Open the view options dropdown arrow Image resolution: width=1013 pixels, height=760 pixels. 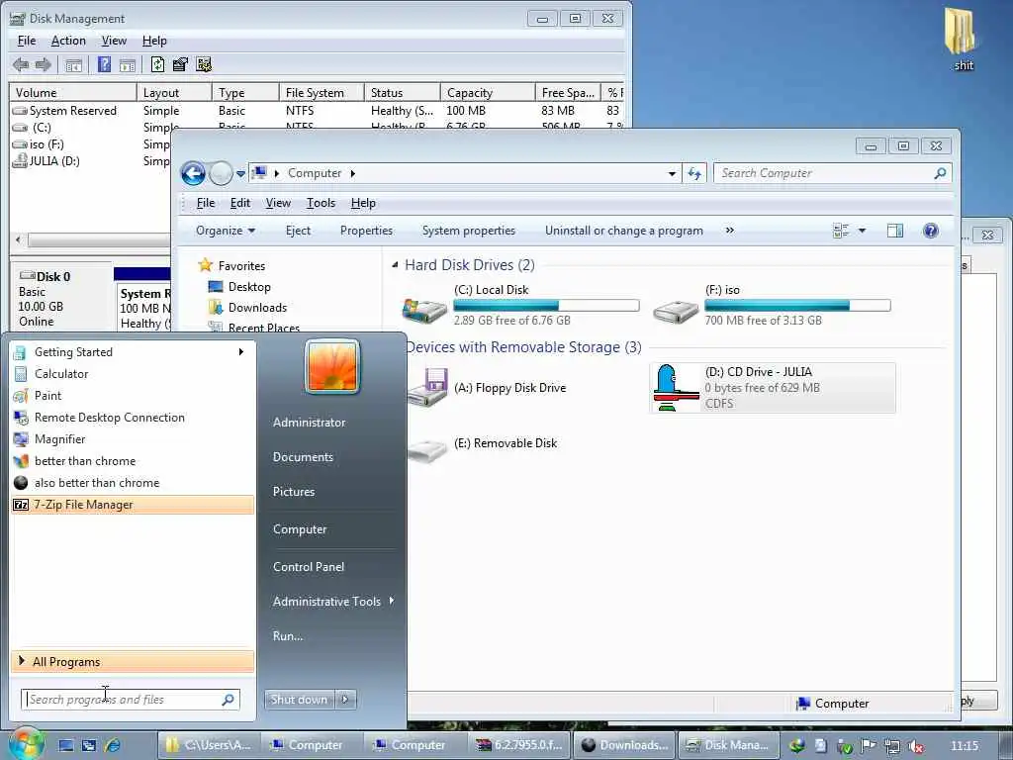coord(862,231)
